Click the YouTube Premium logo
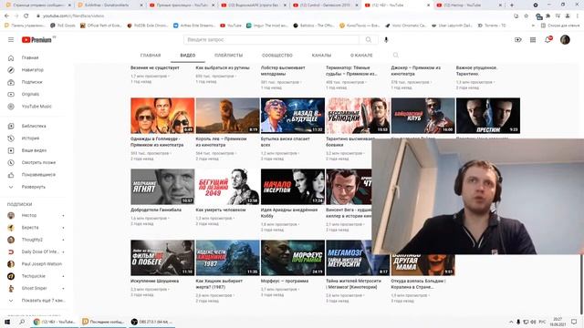The image size is (584, 328). click(36, 40)
